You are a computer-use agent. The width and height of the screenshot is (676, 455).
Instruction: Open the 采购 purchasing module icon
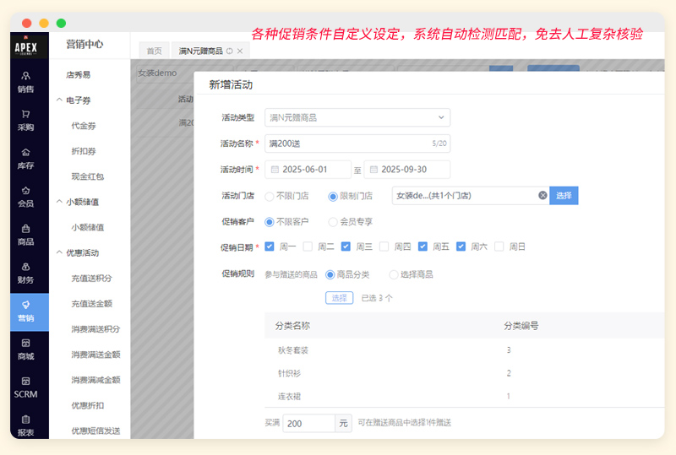(x=25, y=114)
